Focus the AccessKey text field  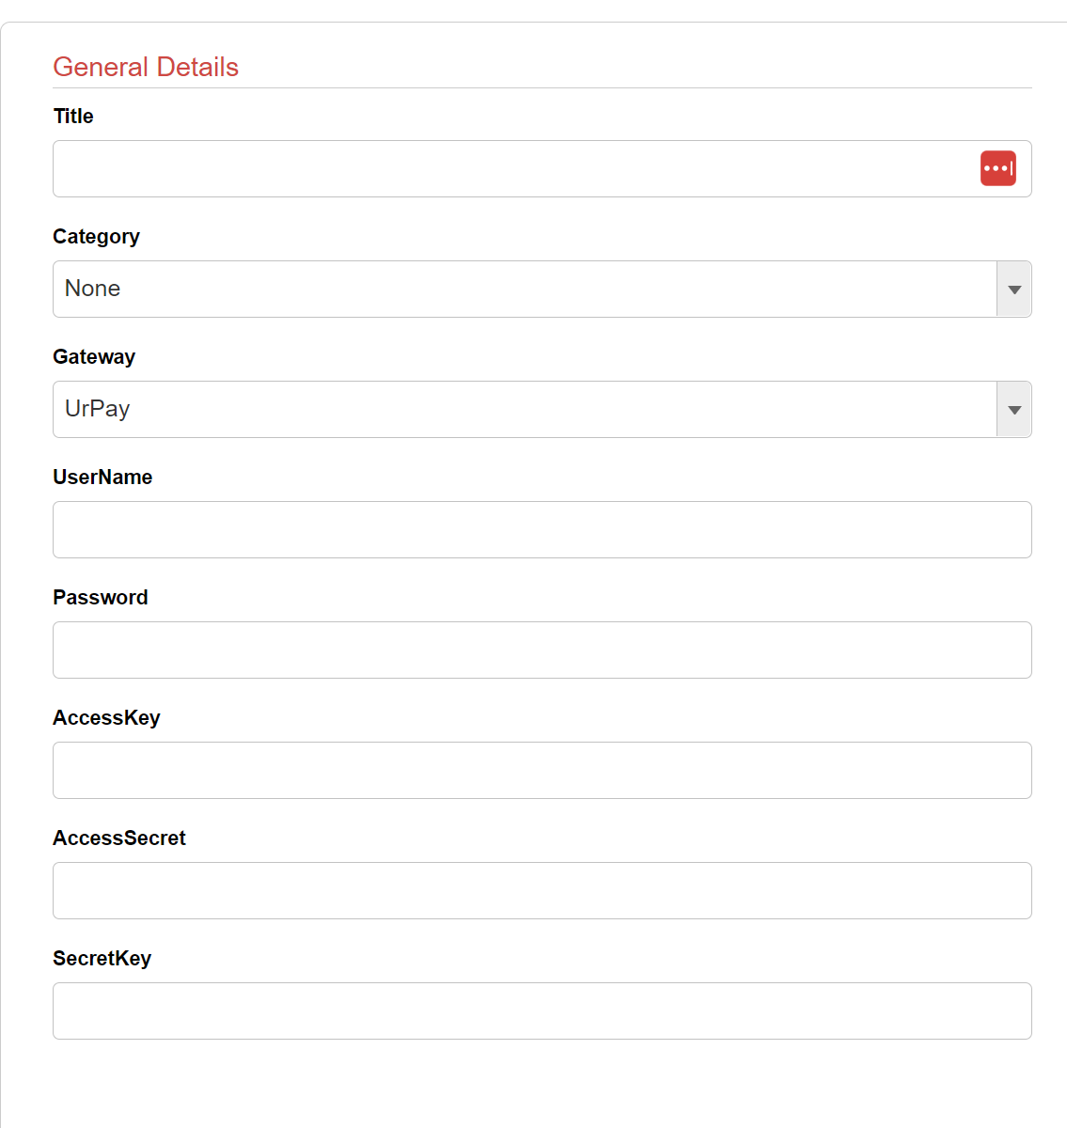541,771
